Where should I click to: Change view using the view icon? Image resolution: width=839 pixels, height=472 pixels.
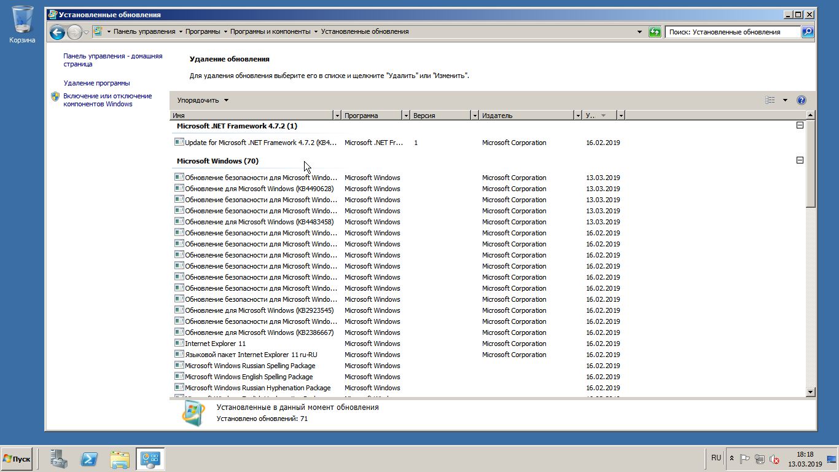coord(770,100)
